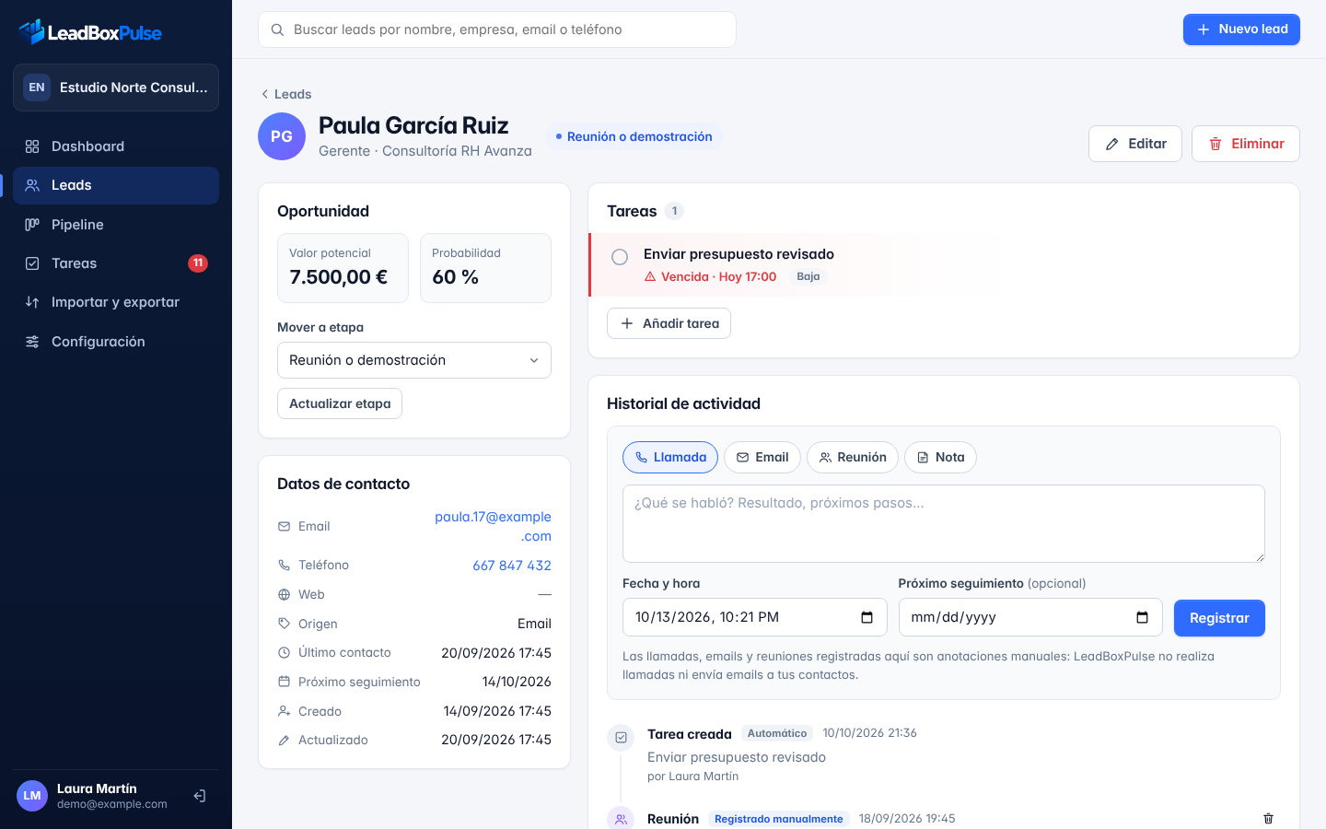Open Leads in the sidebar
Image resolution: width=1326 pixels, height=829 pixels.
point(116,185)
